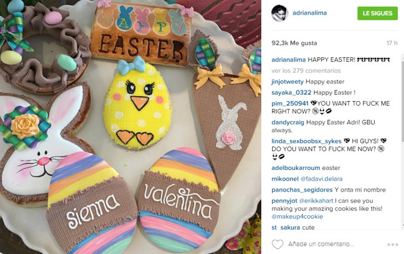This screenshot has width=404, height=254.
Task: Click the @fadavi.delara mention
Action: click(321, 179)
